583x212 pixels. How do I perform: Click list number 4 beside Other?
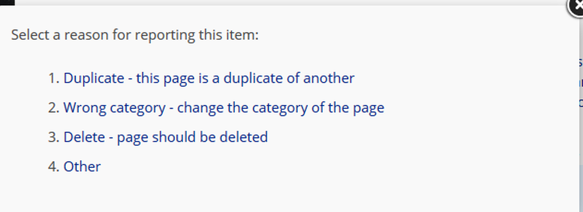pos(54,166)
